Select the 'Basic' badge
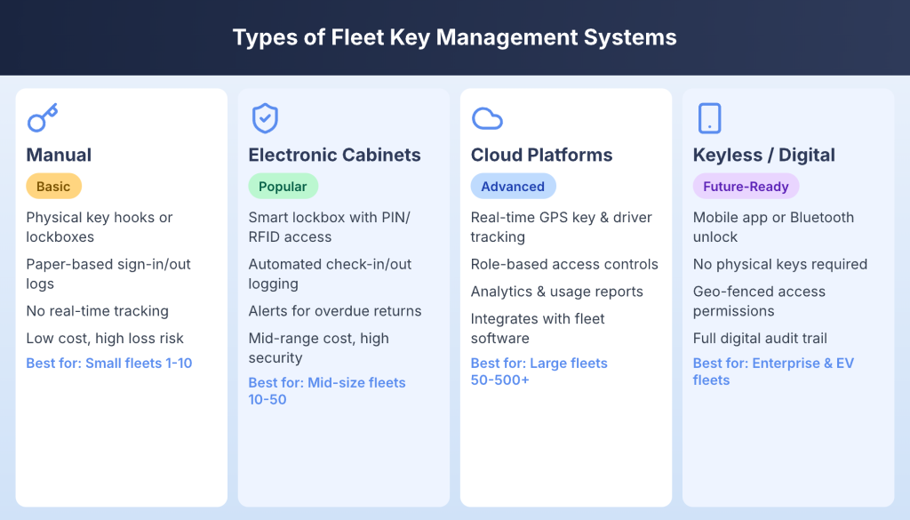 (53, 187)
